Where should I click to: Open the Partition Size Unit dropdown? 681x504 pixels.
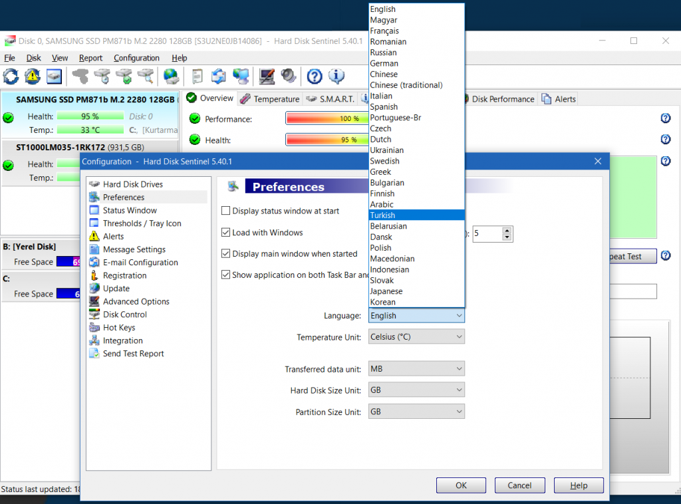point(416,412)
